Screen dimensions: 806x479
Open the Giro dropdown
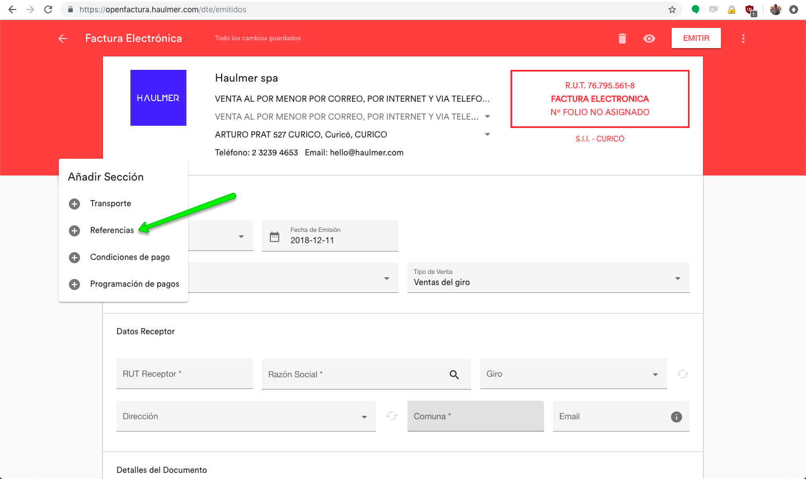coord(655,374)
